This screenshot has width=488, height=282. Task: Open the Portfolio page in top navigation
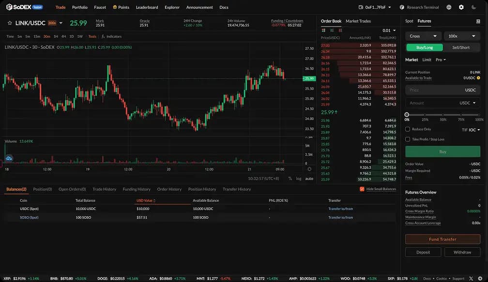click(x=80, y=7)
